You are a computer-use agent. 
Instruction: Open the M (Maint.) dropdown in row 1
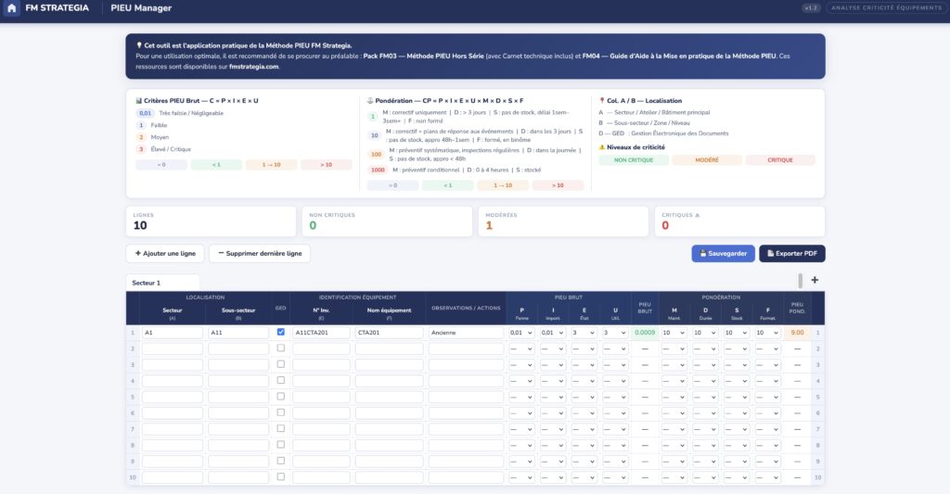[x=674, y=332]
